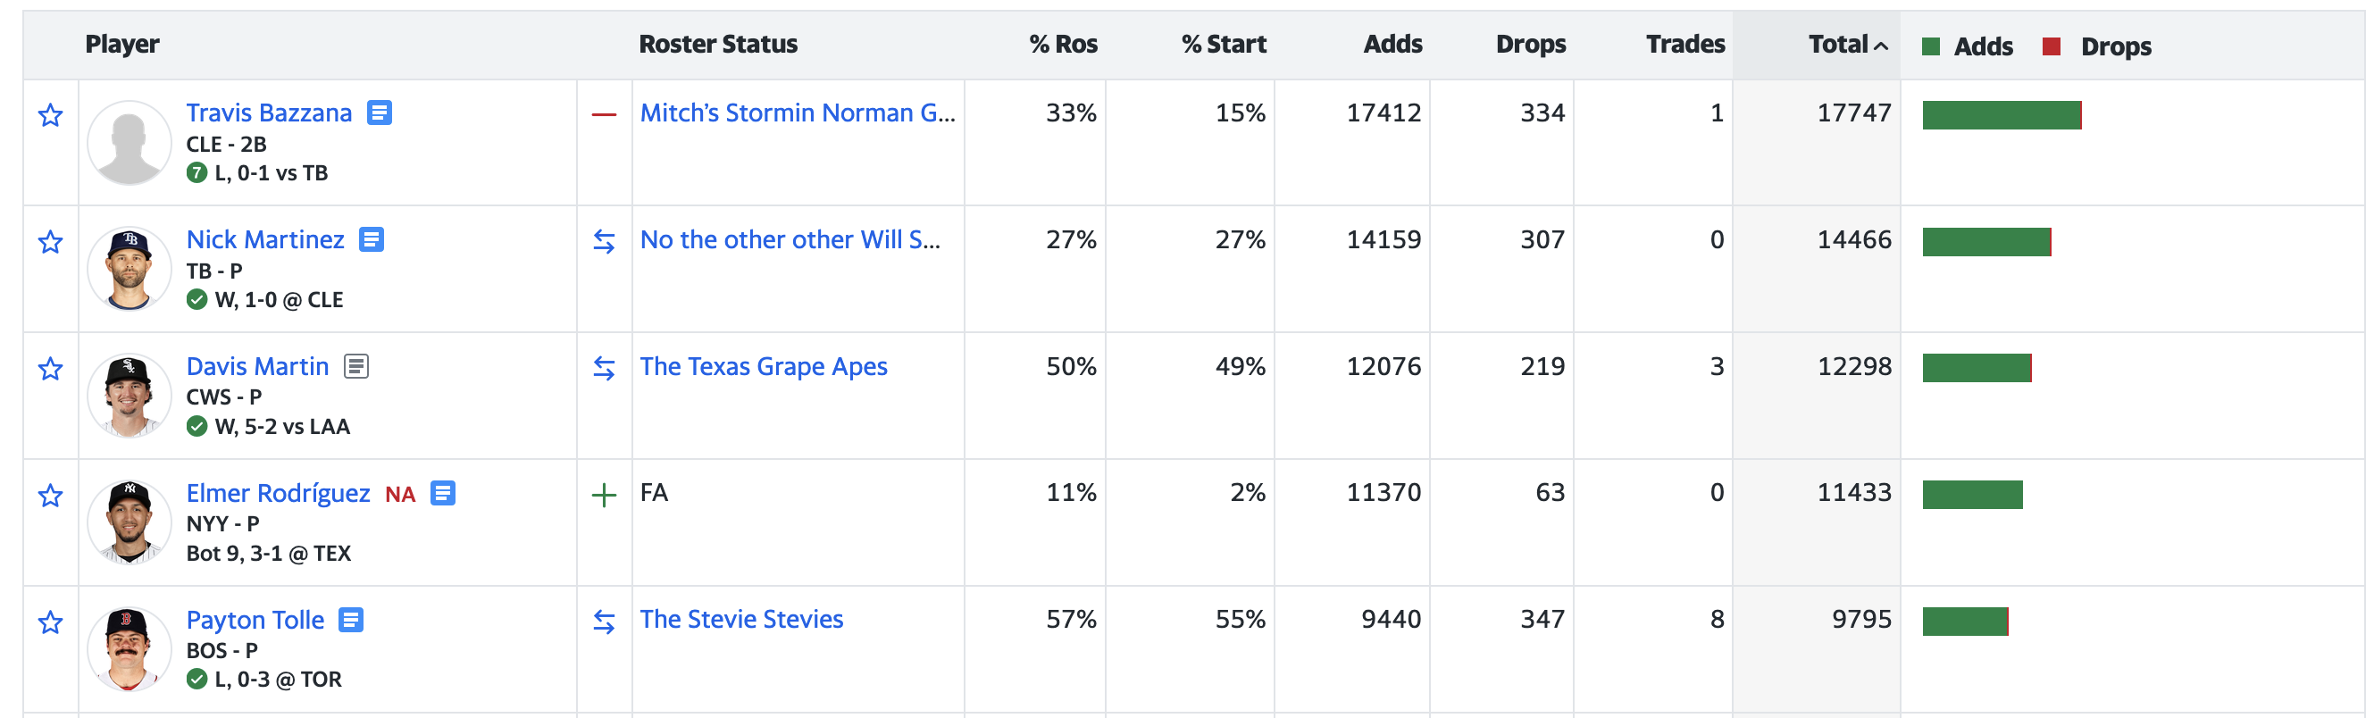This screenshot has height=718, width=2374.
Task: Click the notes icon beside Nick Martinez
Action: pyautogui.click(x=371, y=239)
